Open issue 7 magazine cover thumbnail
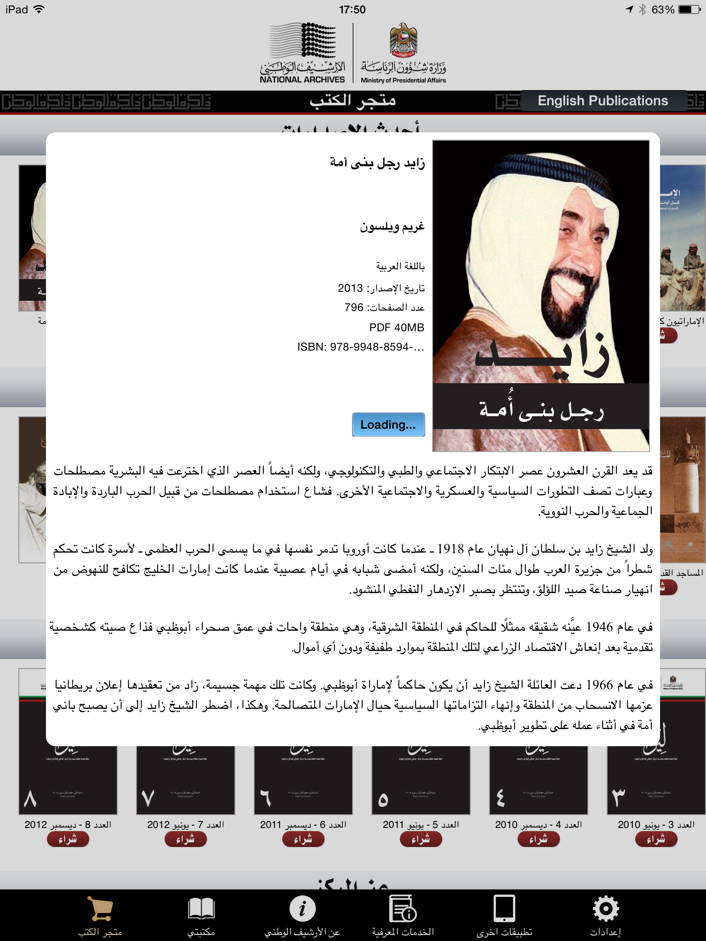 click(x=186, y=780)
